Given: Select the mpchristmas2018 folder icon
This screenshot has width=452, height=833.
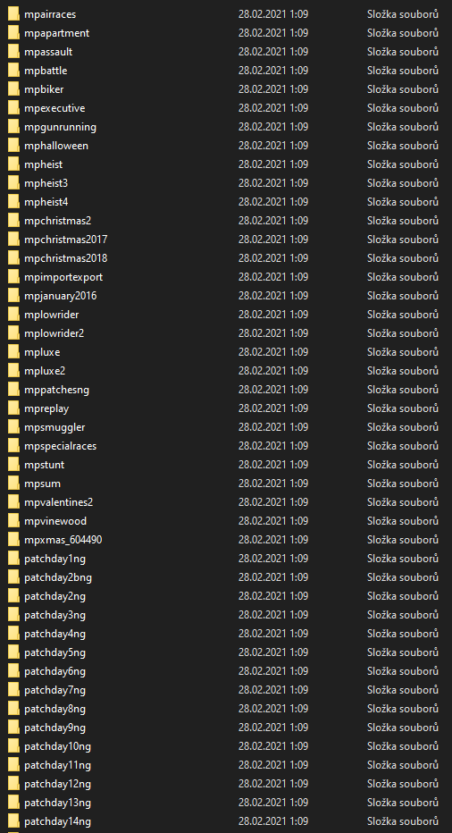Looking at the screenshot, I should pos(13,258).
